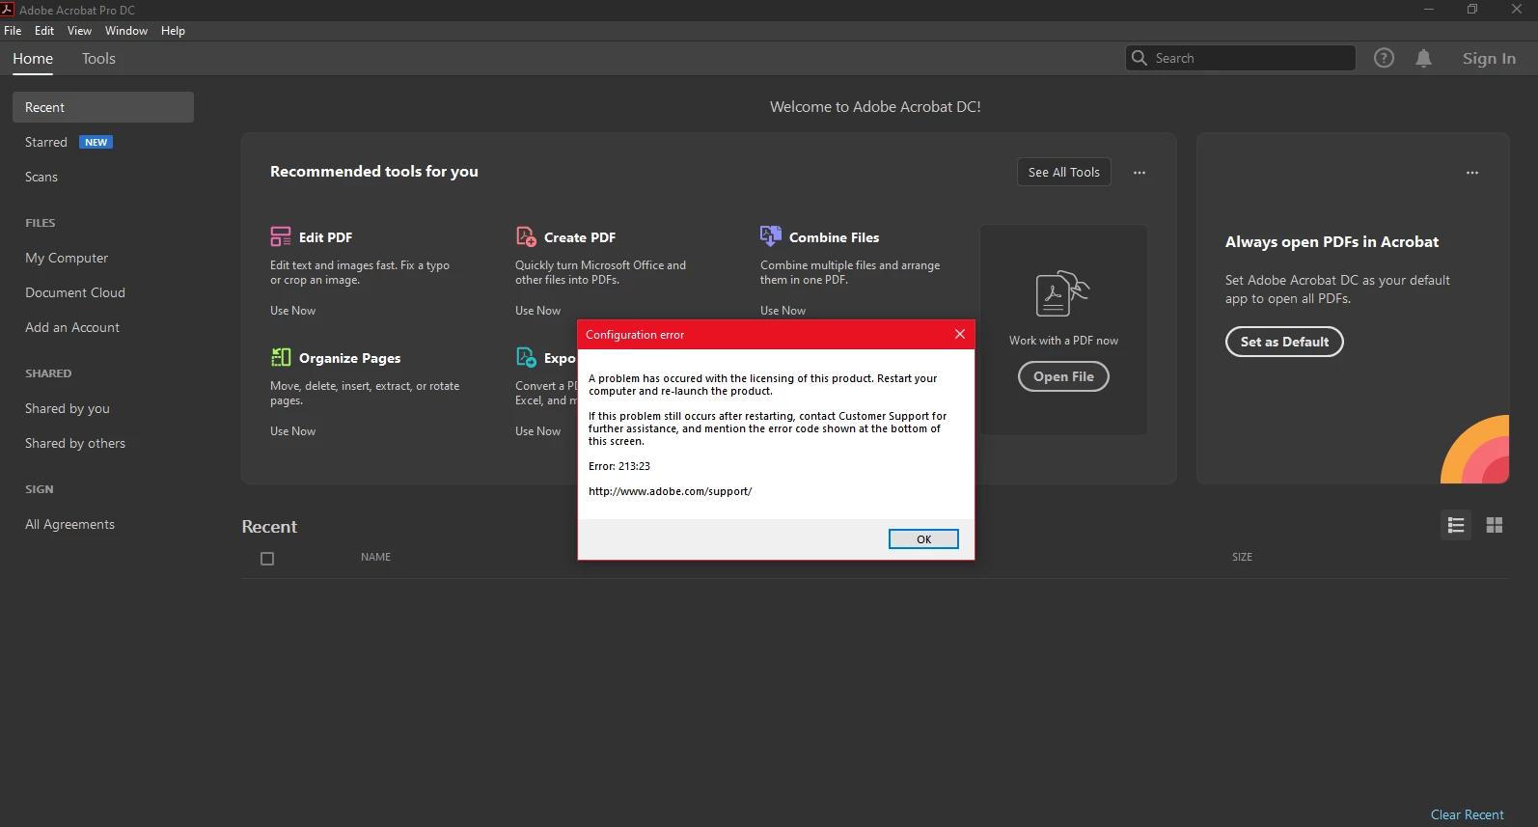Close the Configuration error dialog with X

959,334
